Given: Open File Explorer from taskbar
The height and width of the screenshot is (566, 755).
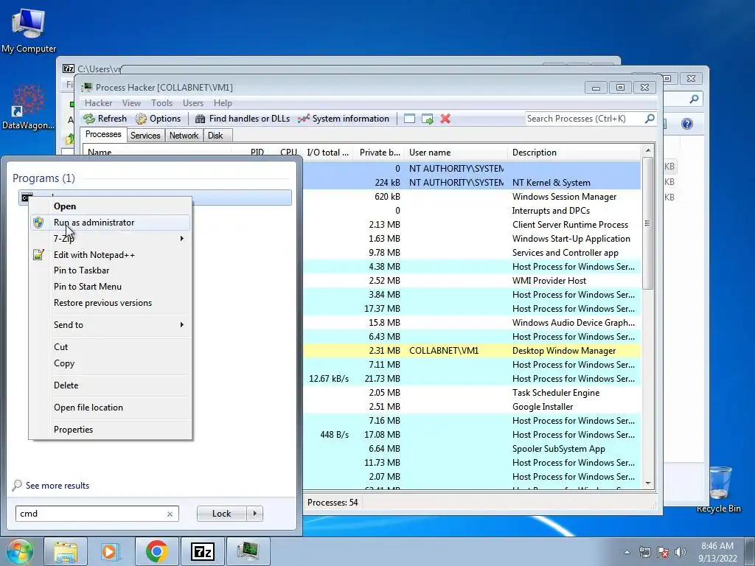Looking at the screenshot, I should tap(66, 551).
